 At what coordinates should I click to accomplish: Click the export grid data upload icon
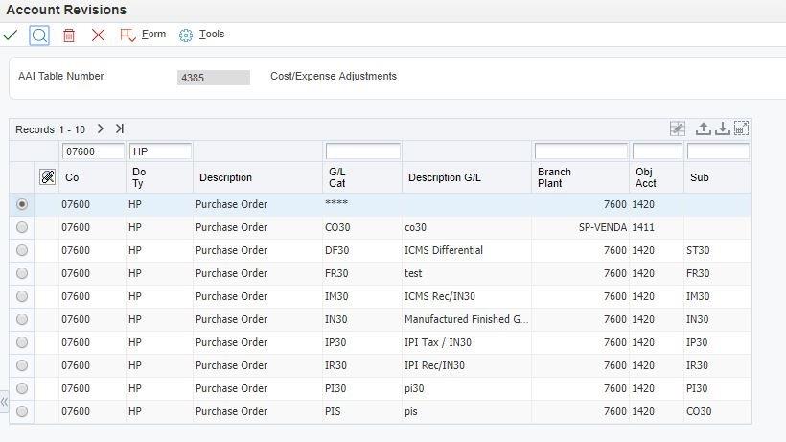point(703,128)
